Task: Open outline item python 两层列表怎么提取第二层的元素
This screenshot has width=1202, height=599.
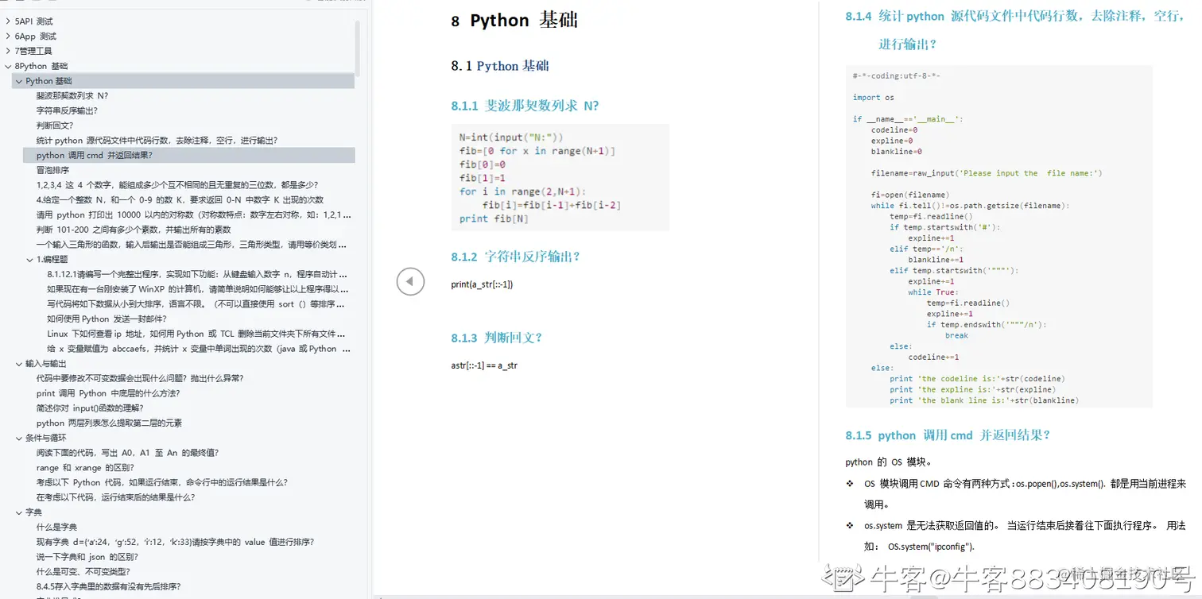Action: (109, 423)
